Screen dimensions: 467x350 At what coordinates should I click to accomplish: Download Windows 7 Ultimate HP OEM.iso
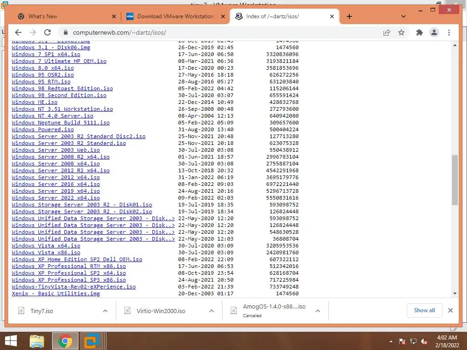point(59,61)
